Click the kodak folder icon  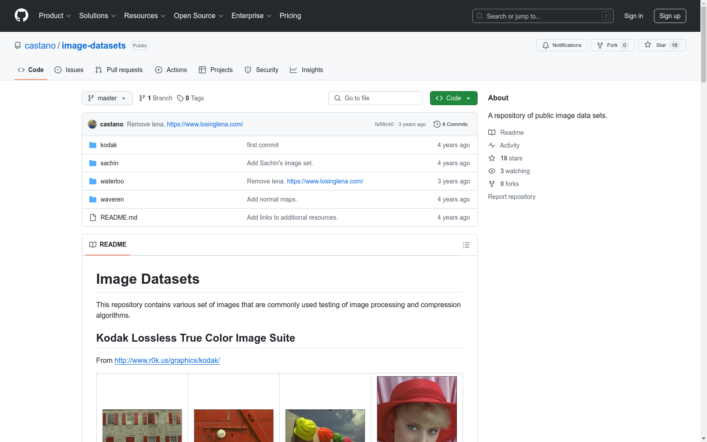click(x=93, y=145)
